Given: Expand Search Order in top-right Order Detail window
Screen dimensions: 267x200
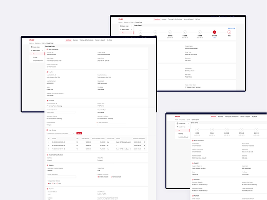Looking at the screenshot, I should coord(126,29).
